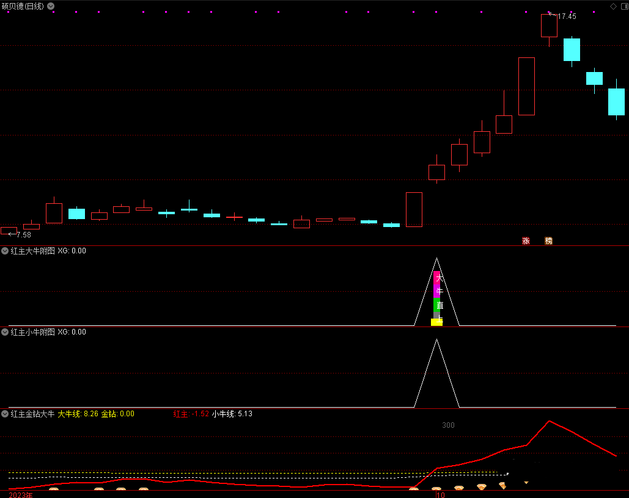Image resolution: width=629 pixels, height=498 pixels.
Task: Click the 红主小牛附图 indicator name
Action: pyautogui.click(x=32, y=332)
